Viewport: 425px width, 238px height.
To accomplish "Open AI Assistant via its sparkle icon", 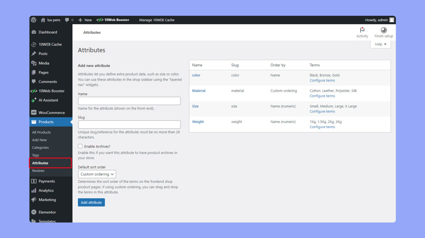I will [x=34, y=100].
